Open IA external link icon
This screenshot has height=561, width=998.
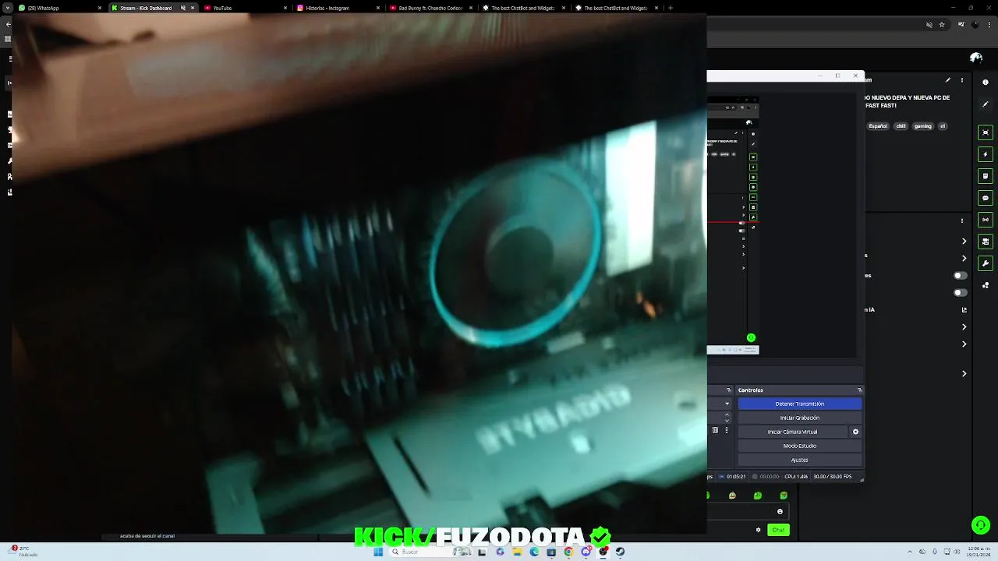[x=964, y=309]
